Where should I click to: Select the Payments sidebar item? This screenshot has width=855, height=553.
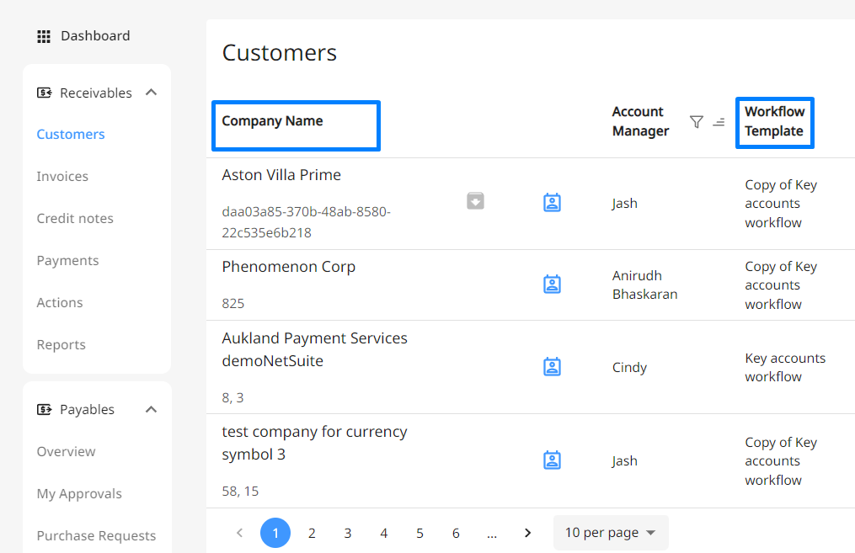click(67, 260)
